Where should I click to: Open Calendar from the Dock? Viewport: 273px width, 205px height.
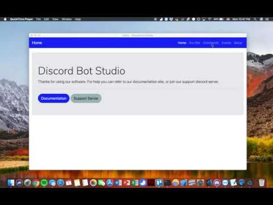[x=69, y=183]
